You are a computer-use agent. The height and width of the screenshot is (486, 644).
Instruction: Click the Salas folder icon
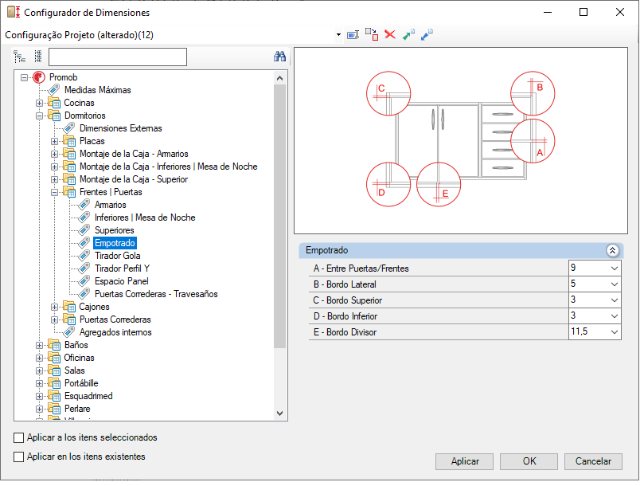pos(54,370)
